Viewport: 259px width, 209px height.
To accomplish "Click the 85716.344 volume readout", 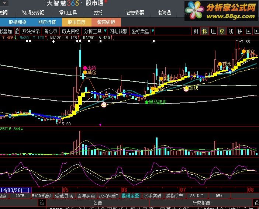I will click(x=10, y=129).
